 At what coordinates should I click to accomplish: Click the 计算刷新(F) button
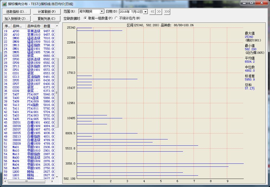(47, 12)
